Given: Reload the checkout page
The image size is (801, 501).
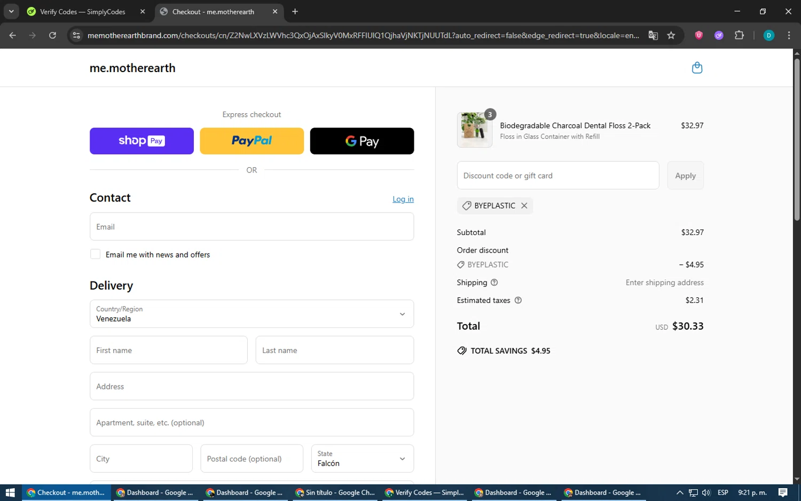Looking at the screenshot, I should 52,35.
